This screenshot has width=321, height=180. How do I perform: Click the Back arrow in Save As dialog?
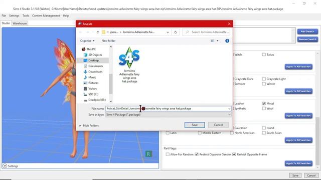(80, 32)
